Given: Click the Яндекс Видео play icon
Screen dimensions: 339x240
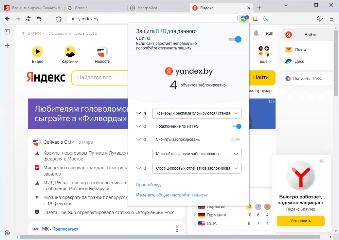Looking at the screenshot, I should tap(38, 51).
